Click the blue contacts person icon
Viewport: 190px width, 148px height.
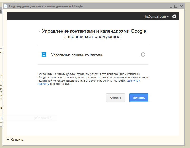[44, 55]
